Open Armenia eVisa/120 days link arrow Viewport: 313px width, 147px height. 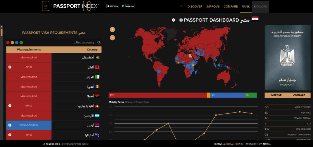tap(10, 125)
